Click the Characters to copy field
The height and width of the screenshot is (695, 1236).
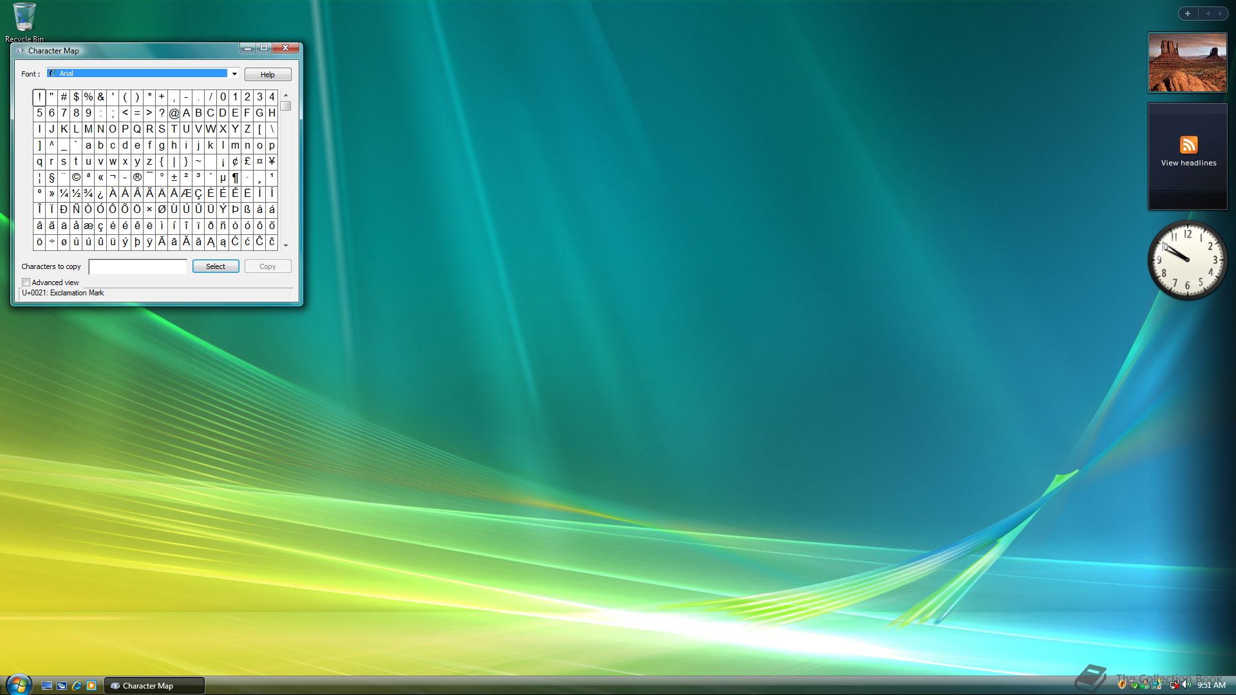[x=138, y=266]
